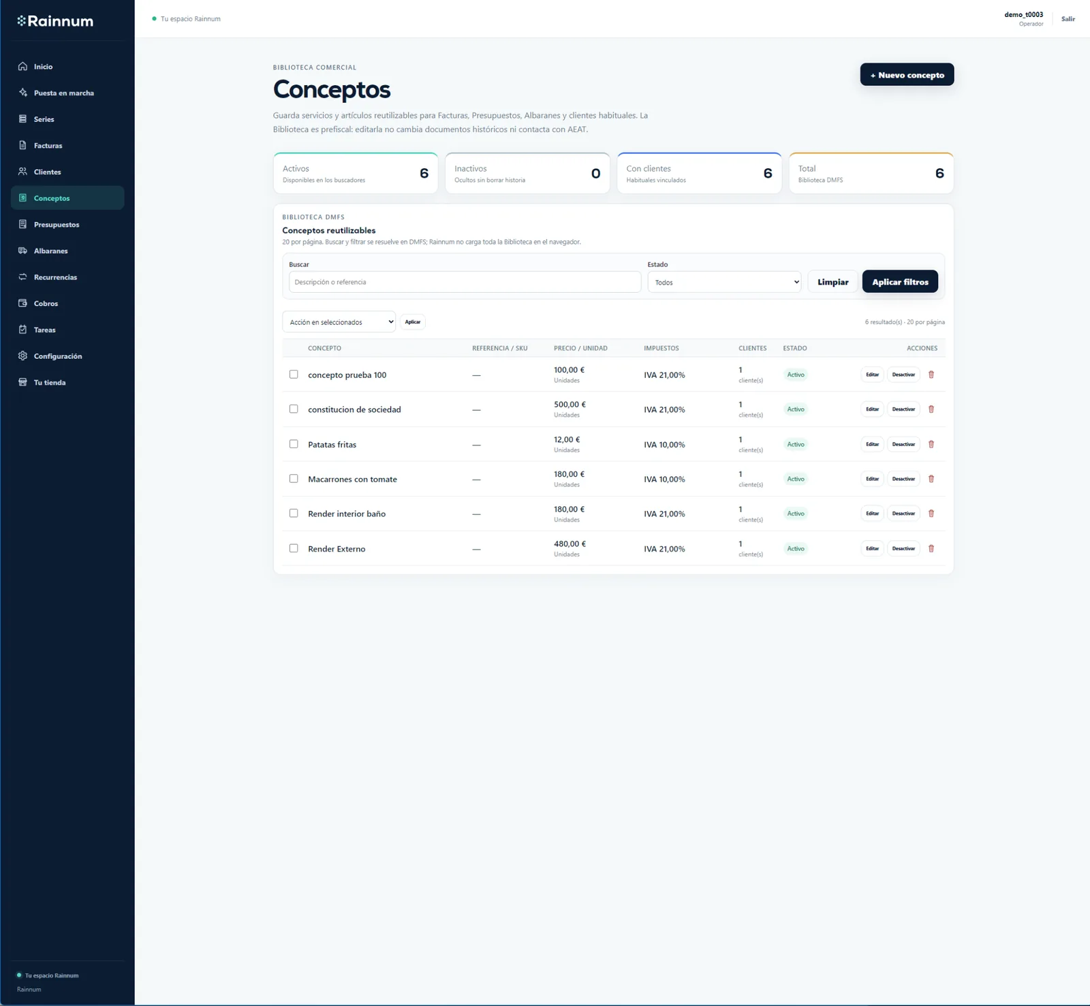The image size is (1090, 1006).
Task: Click the Inicio home icon in sidebar
Action: [x=22, y=66]
